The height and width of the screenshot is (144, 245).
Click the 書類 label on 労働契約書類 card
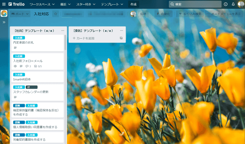coord(19,135)
